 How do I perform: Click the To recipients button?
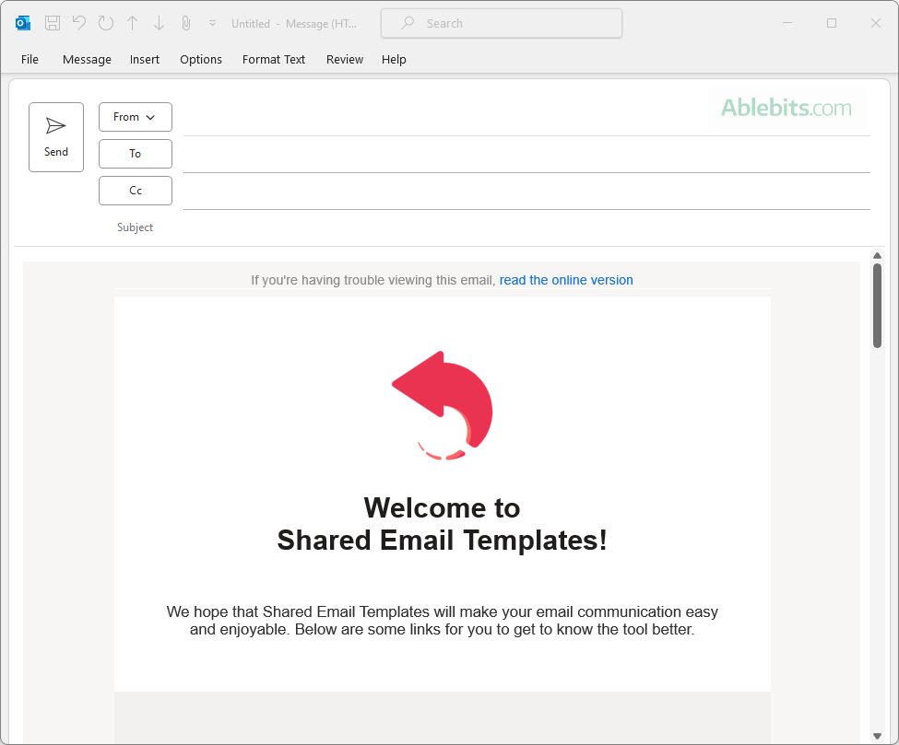coord(136,154)
